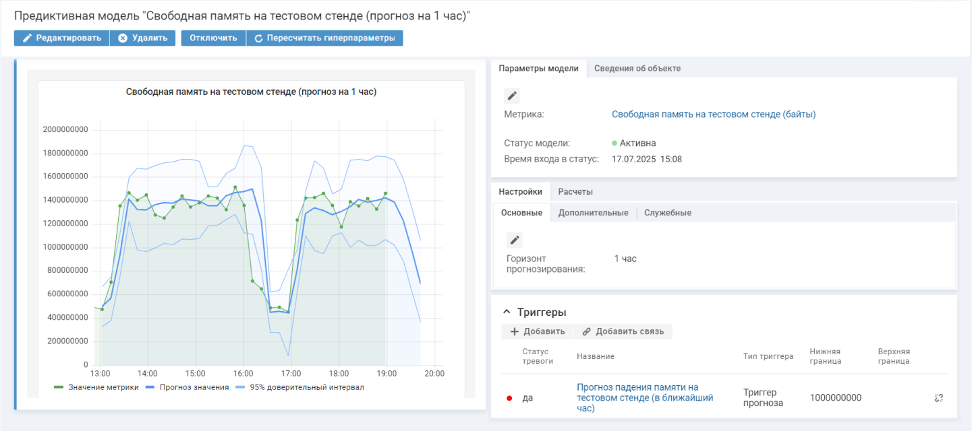The height and width of the screenshot is (431, 972).
Task: Click the 1 час horizon value
Action: click(x=625, y=259)
